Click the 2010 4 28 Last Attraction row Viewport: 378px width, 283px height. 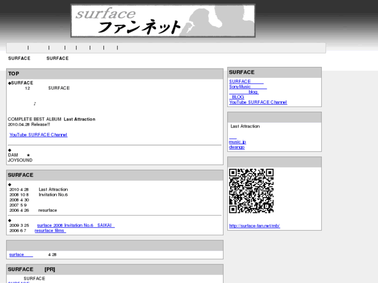coord(38,190)
